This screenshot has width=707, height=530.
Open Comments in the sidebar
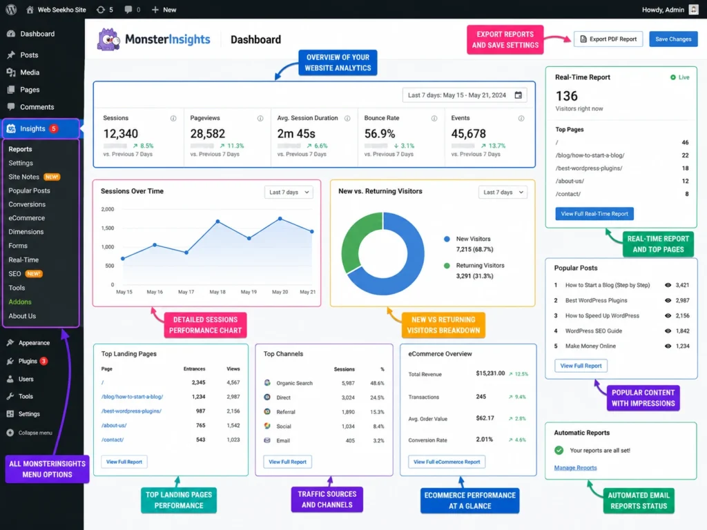30,107
